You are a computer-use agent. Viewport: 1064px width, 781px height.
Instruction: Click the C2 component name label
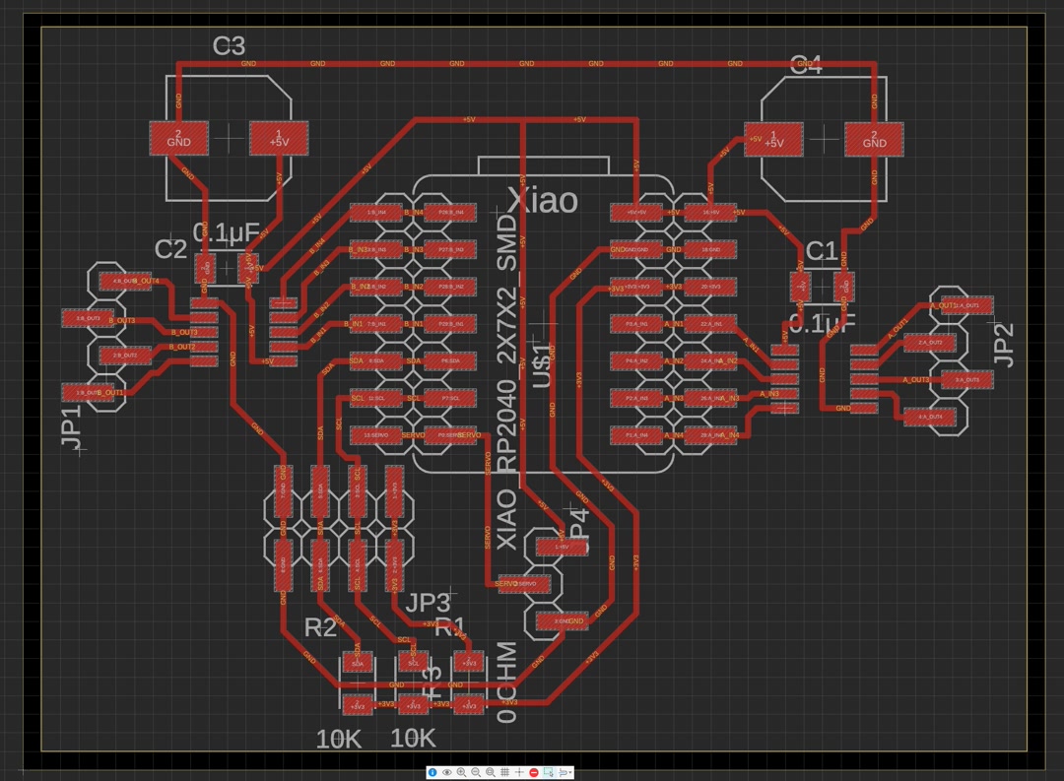(170, 249)
